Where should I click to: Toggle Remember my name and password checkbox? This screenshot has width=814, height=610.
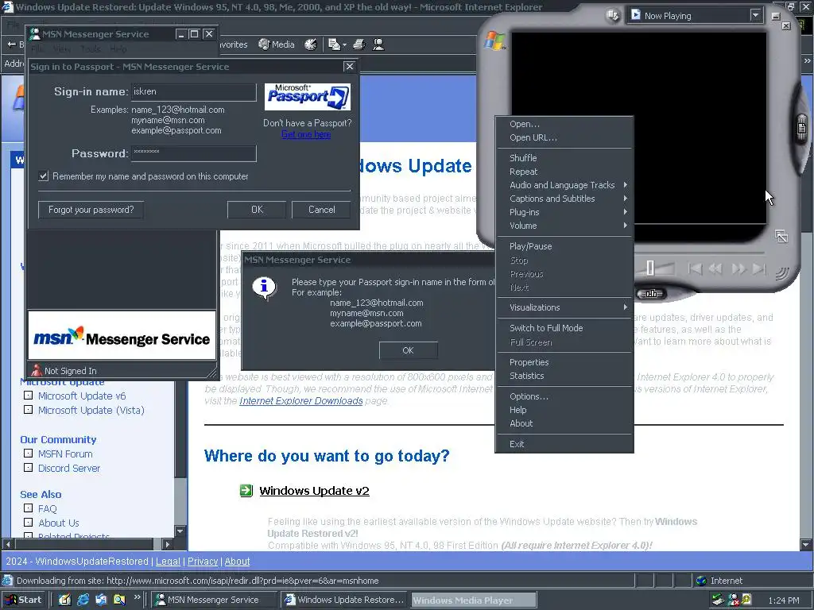[x=44, y=176]
